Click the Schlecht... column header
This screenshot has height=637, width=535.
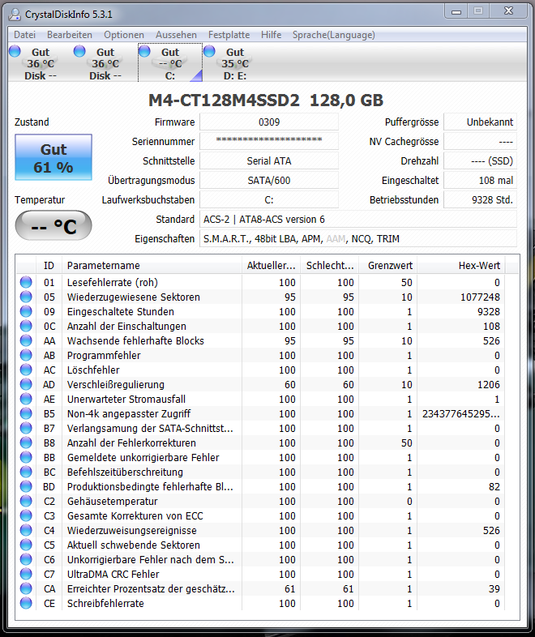pos(330,265)
